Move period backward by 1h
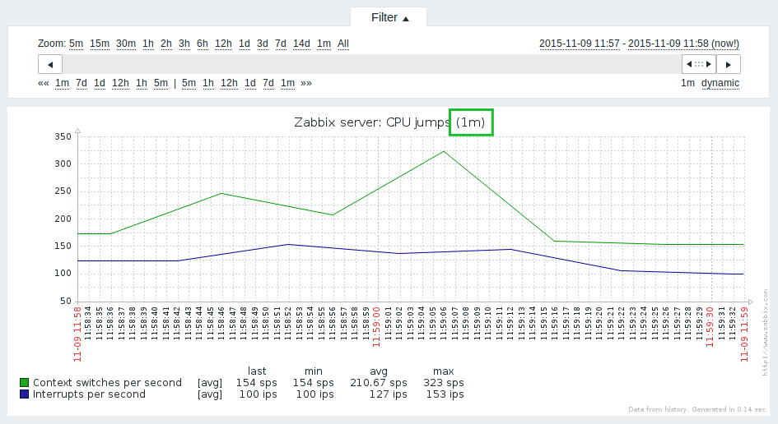The image size is (778, 424). [x=142, y=83]
